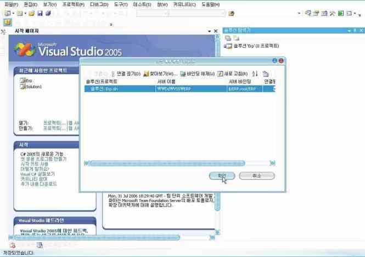The width and height of the screenshot is (365, 257).
Task: Click the last icon in dialog toolbar
Action: click(266, 74)
